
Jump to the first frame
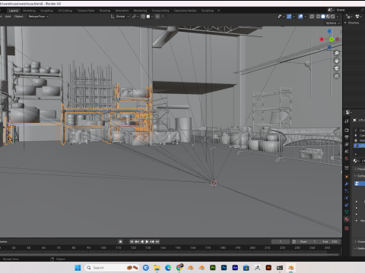[x=132, y=242]
